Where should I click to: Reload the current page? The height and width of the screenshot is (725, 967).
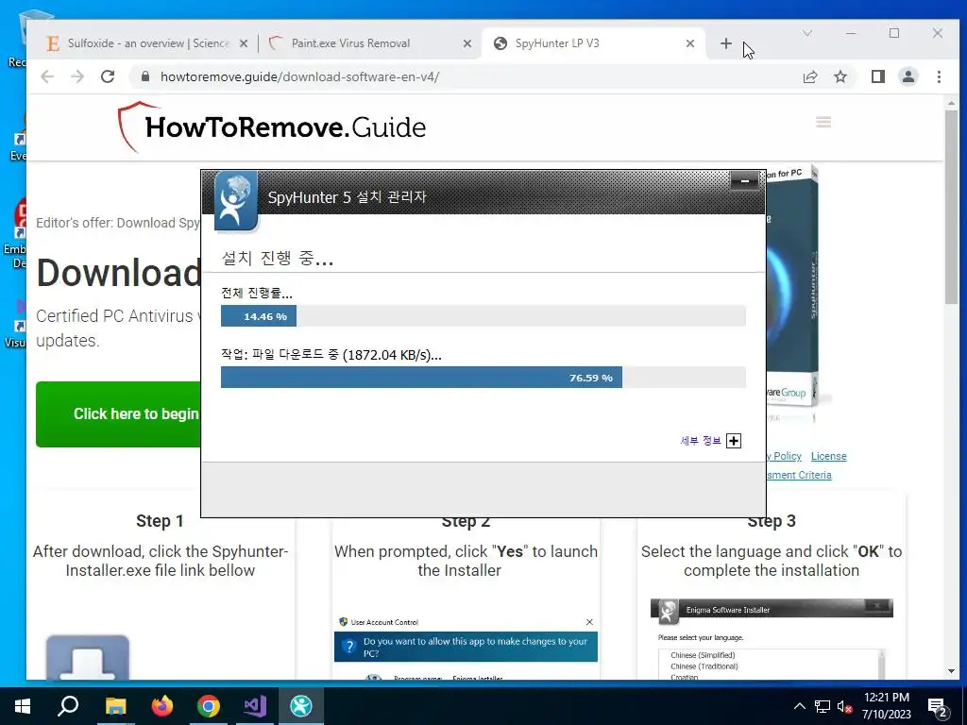108,76
